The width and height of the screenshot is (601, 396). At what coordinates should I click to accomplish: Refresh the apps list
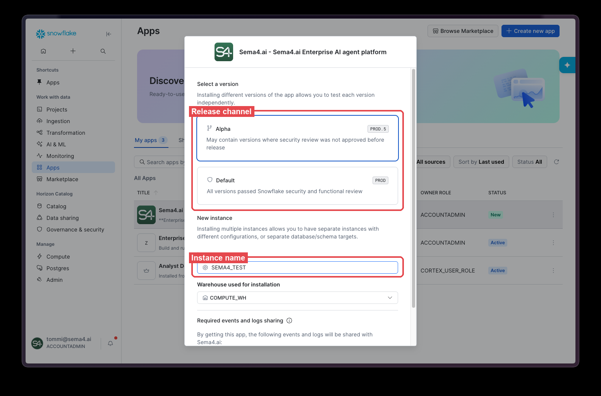556,162
